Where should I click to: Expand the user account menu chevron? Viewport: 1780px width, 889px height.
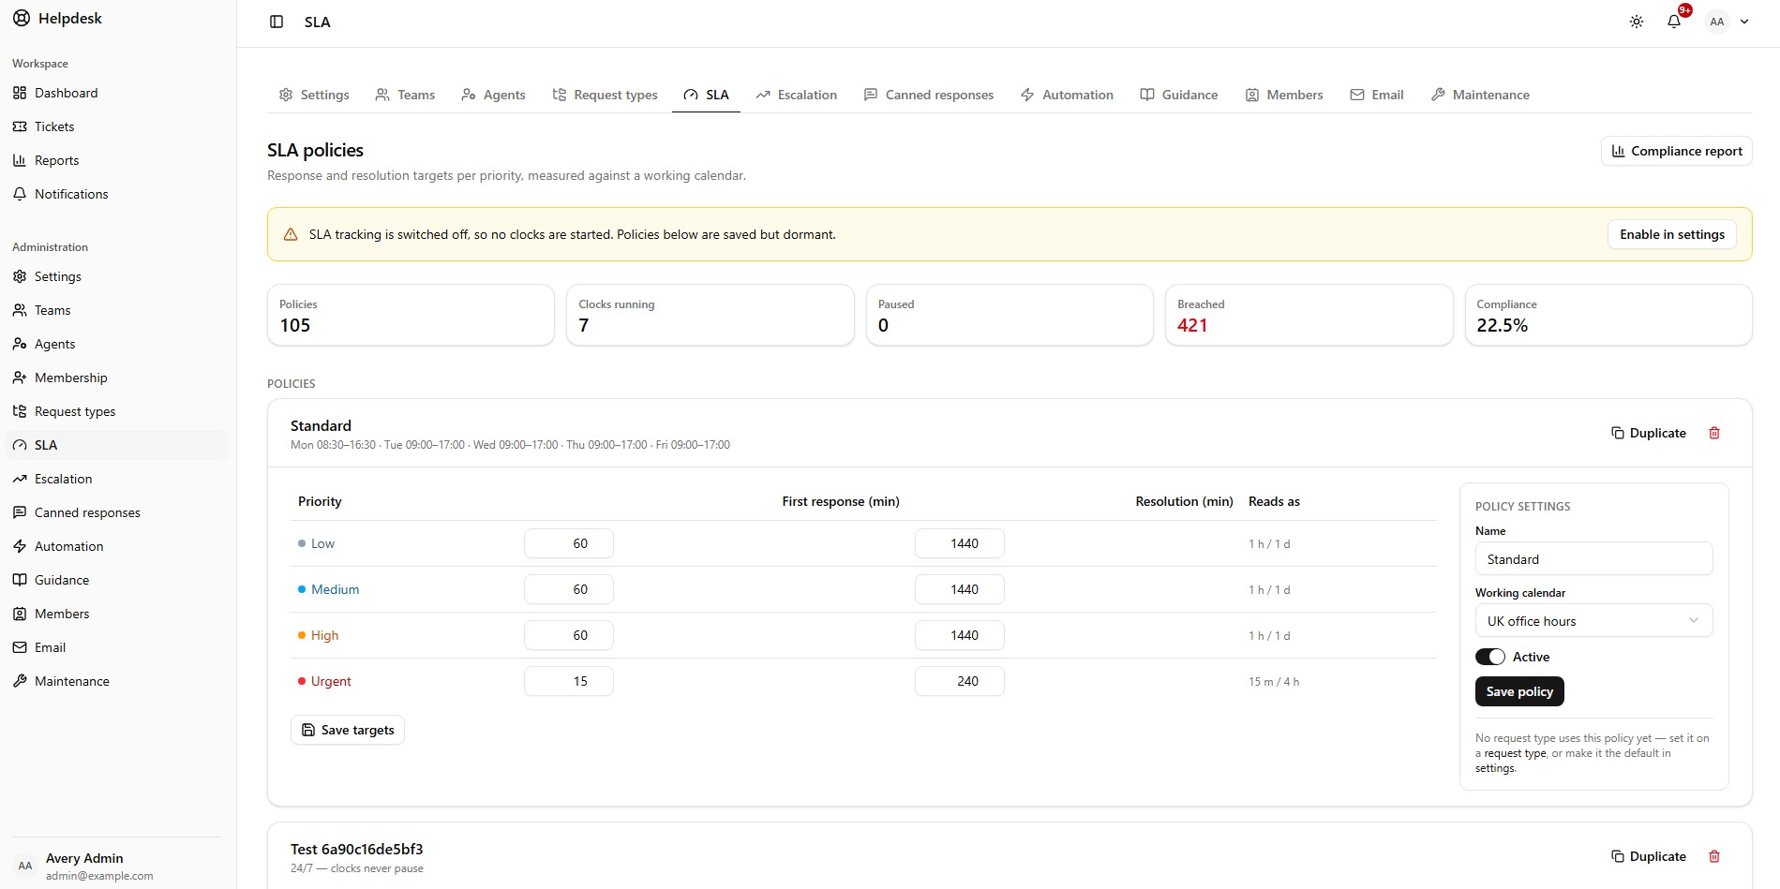1744,22
